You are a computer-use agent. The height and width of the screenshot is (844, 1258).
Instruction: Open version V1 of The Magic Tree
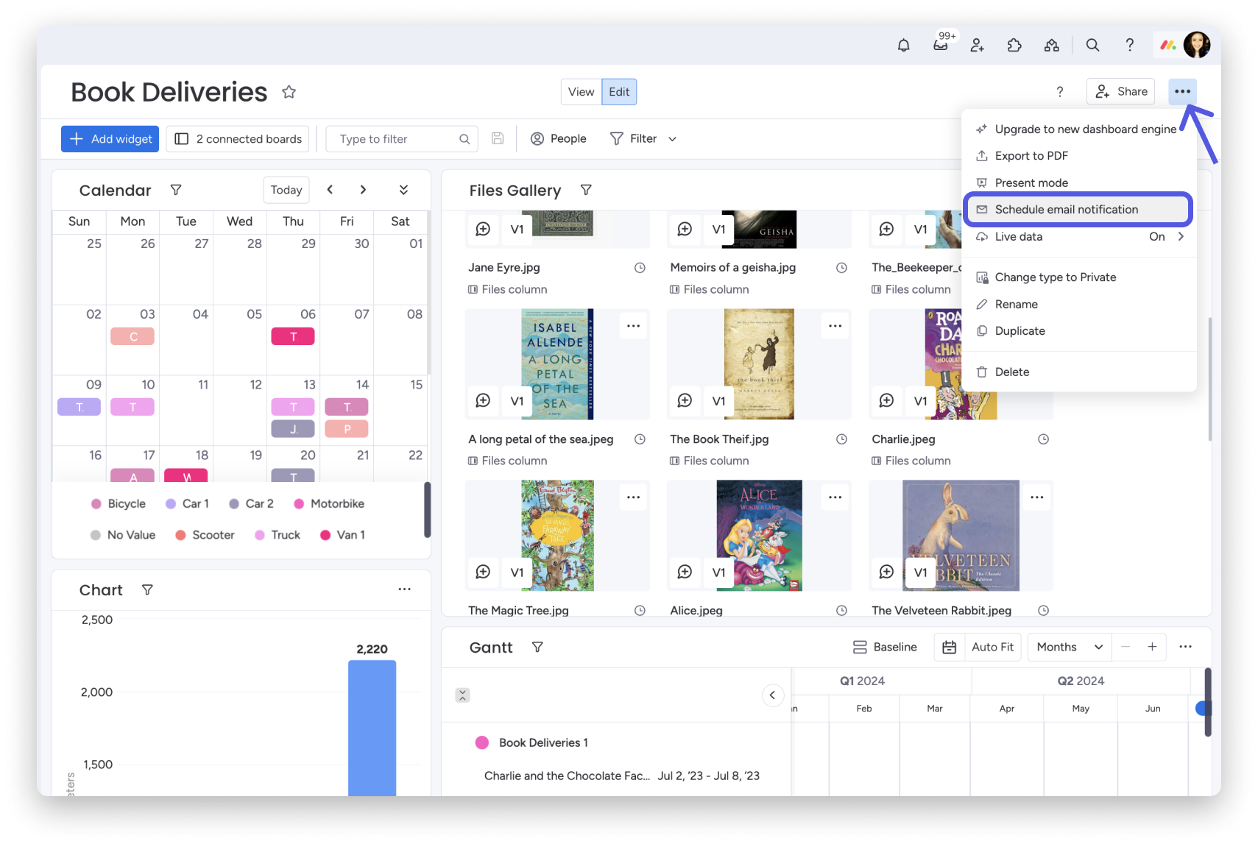(517, 572)
